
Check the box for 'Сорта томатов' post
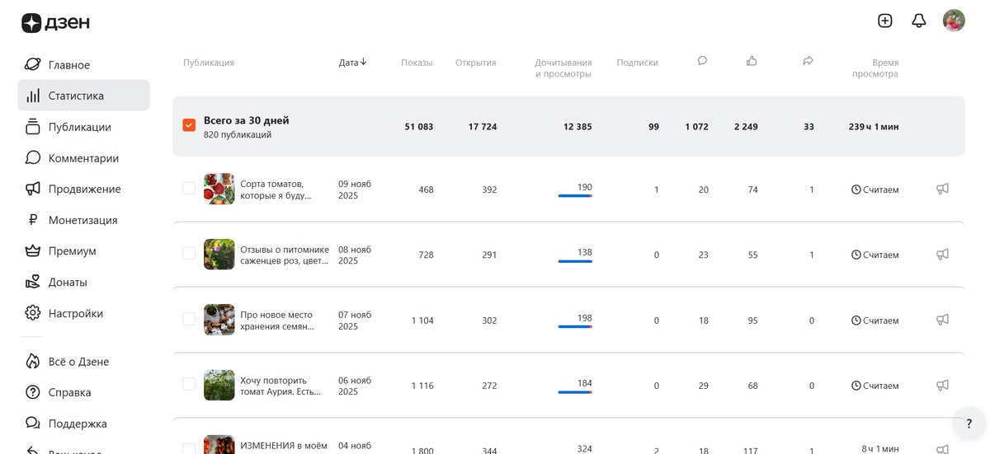(x=189, y=189)
